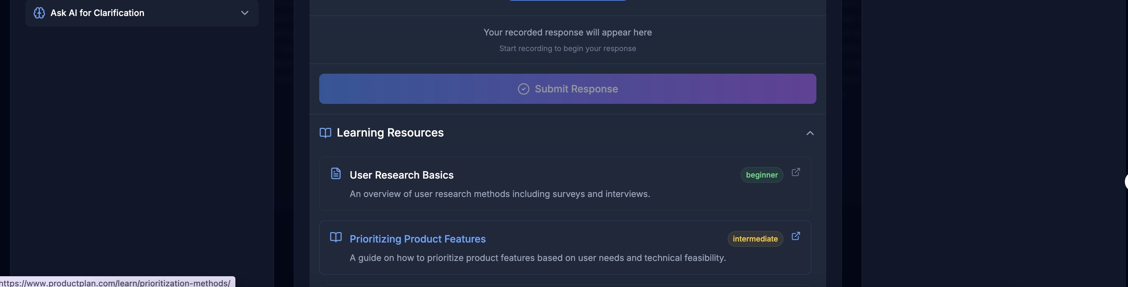Click the Learning Resources open-book icon
Image resolution: width=1128 pixels, height=287 pixels.
[325, 133]
